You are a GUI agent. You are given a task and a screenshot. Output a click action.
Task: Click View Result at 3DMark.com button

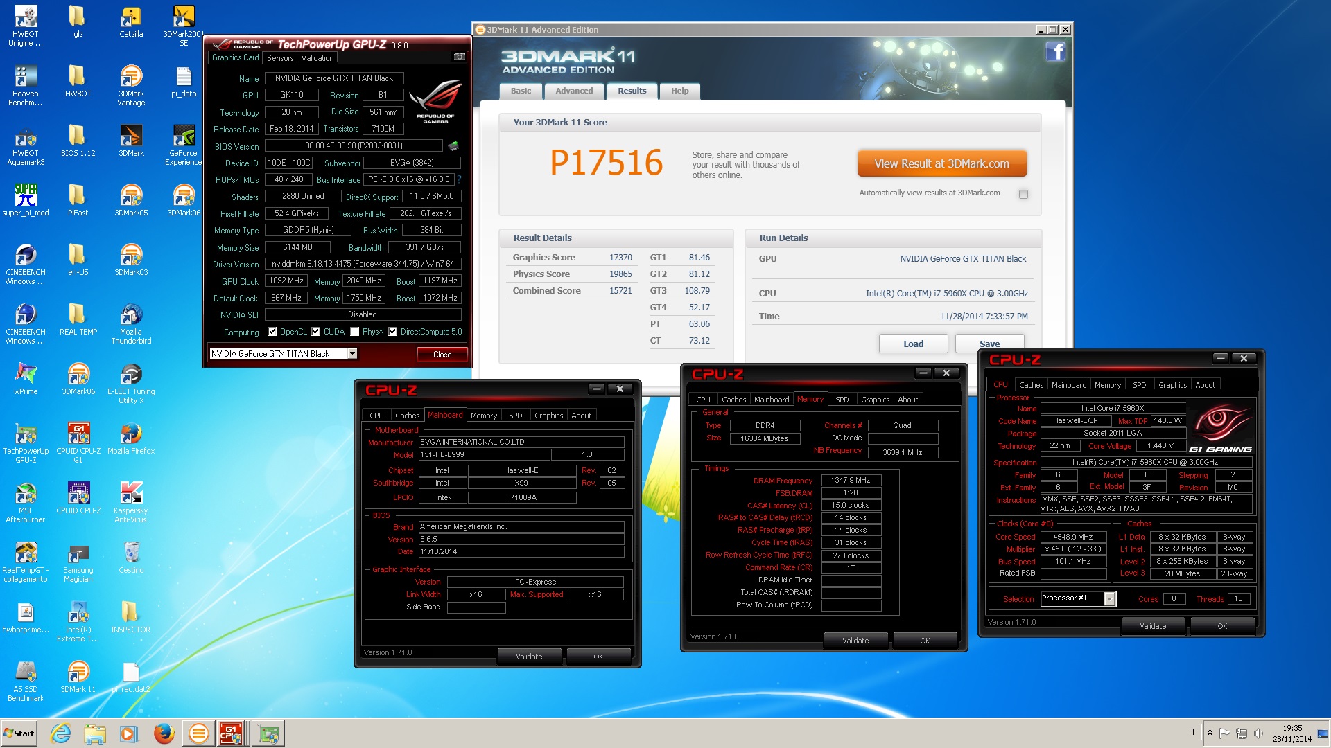(941, 164)
